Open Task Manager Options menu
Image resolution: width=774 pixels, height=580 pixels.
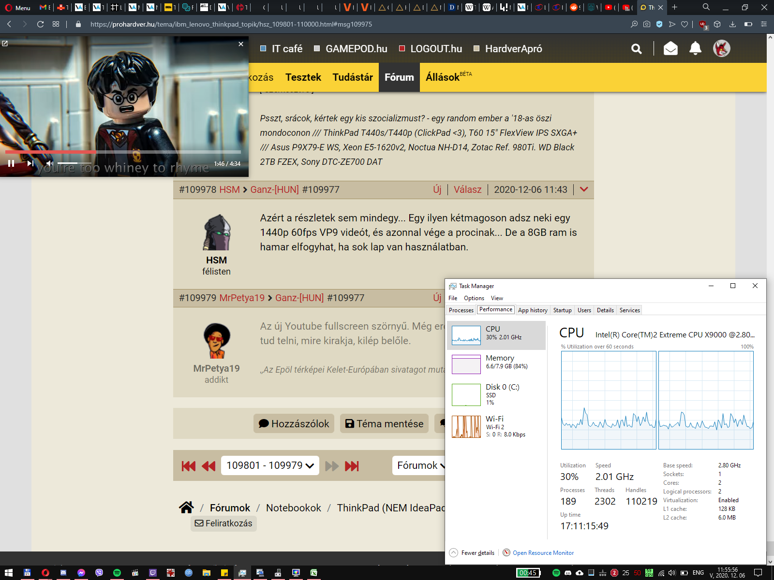point(474,298)
